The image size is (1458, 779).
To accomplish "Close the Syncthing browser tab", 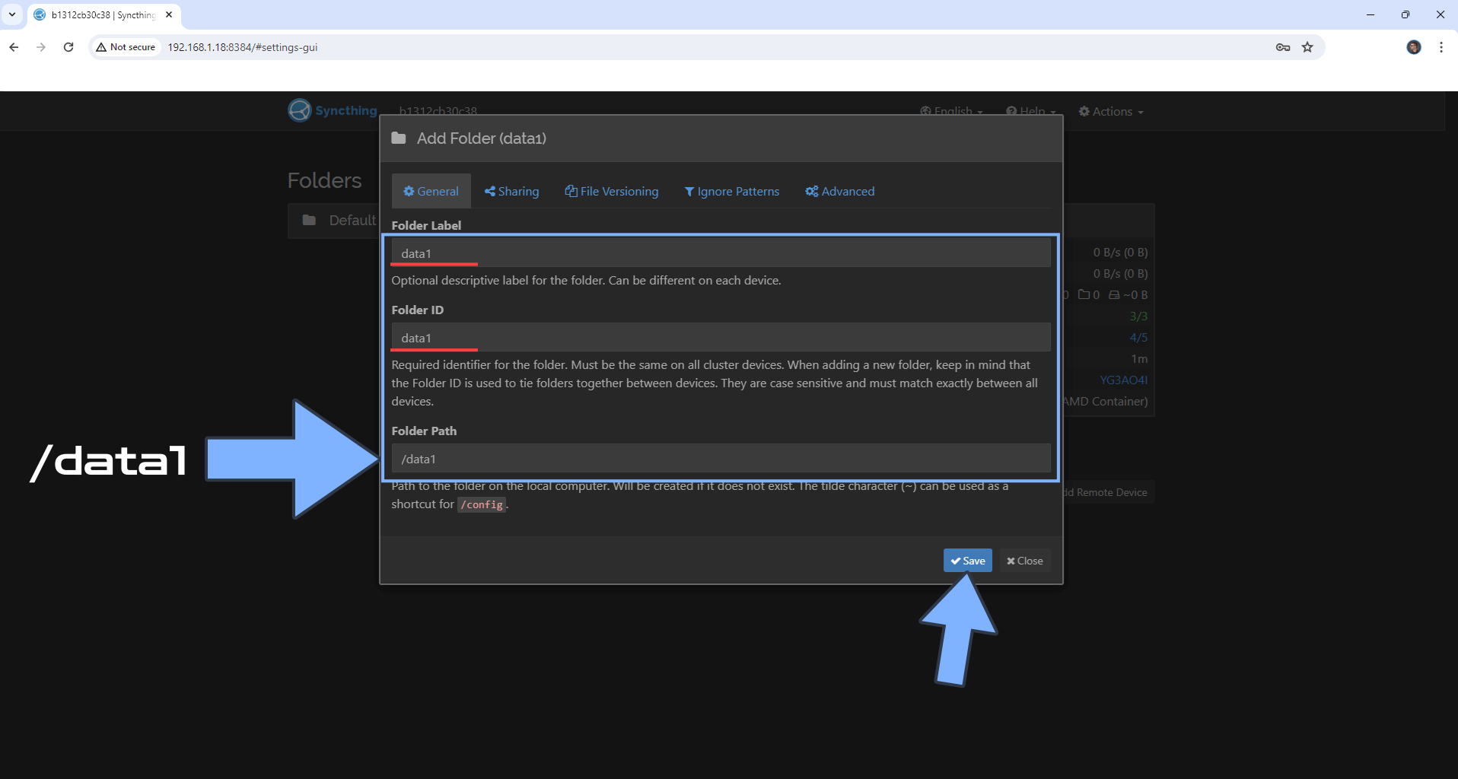I will coord(169,14).
